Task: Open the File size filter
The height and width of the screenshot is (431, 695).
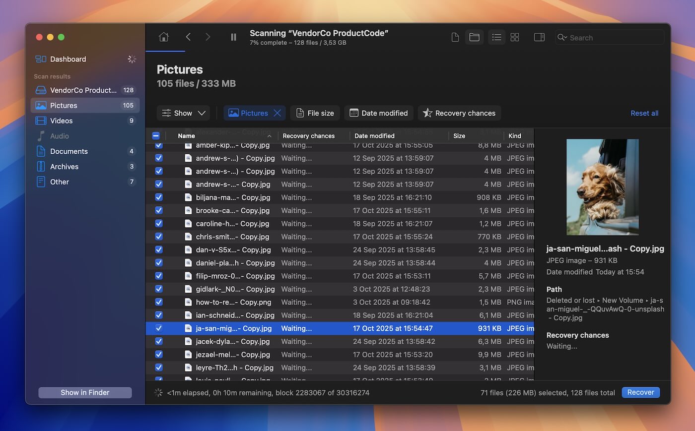Action: 315,113
